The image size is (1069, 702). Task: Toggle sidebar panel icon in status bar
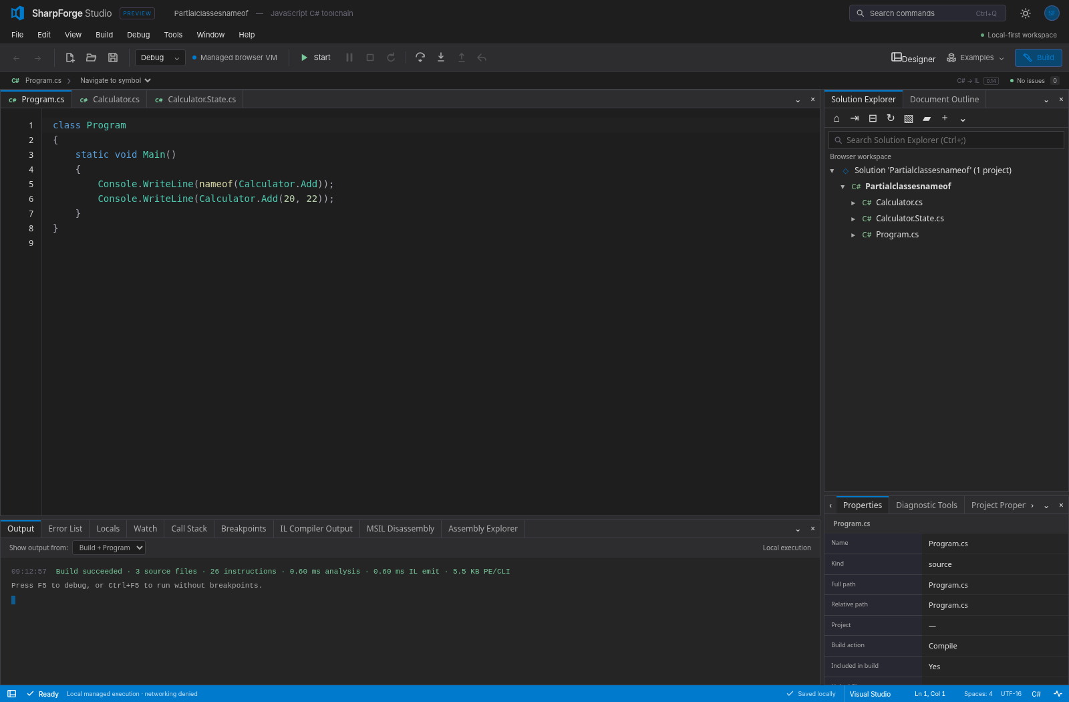coord(11,694)
